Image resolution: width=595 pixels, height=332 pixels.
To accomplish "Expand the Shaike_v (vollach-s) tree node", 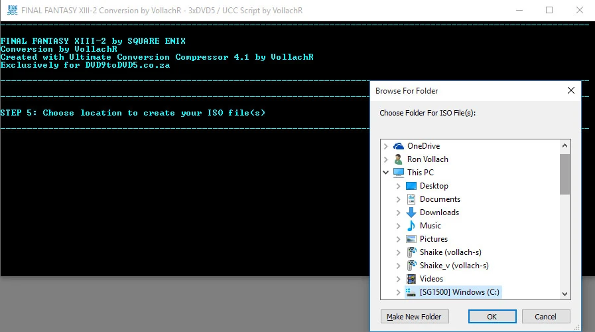I will coord(398,266).
